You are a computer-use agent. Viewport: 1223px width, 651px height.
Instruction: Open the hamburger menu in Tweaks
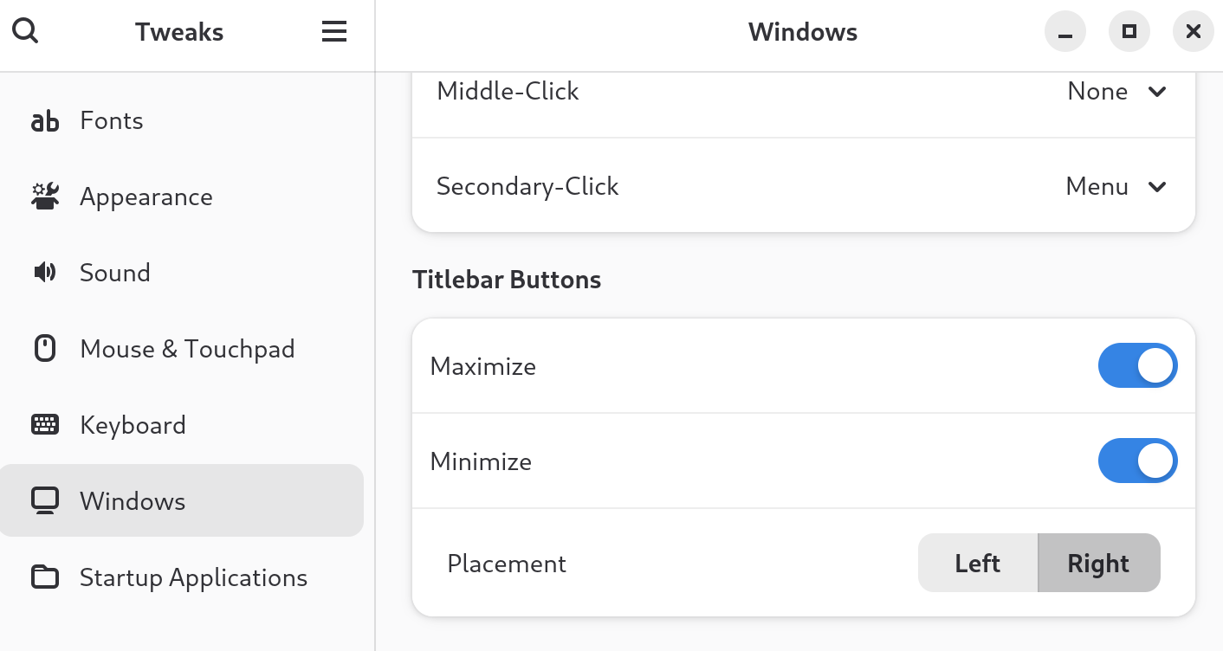[334, 30]
